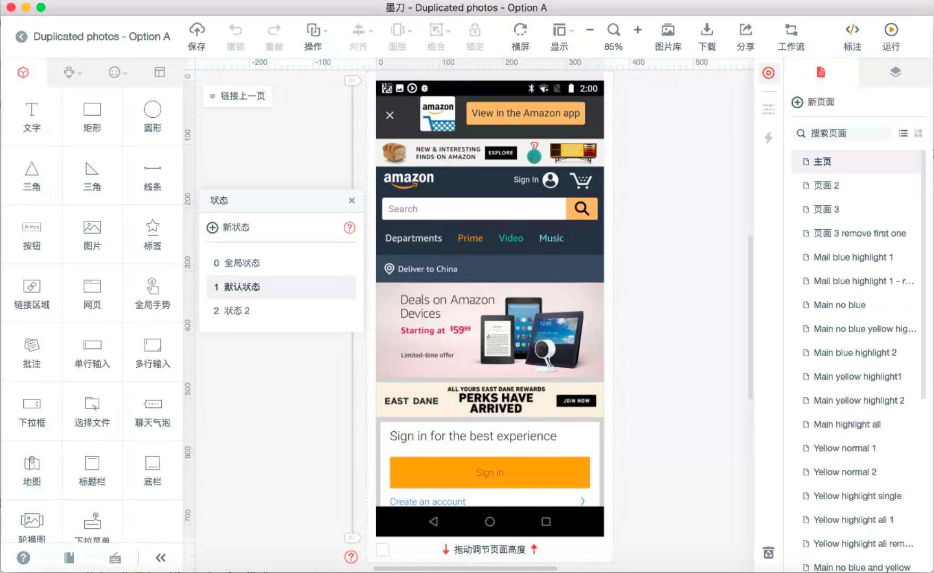
Task: Pick the Image (图片) component
Action: (92, 233)
